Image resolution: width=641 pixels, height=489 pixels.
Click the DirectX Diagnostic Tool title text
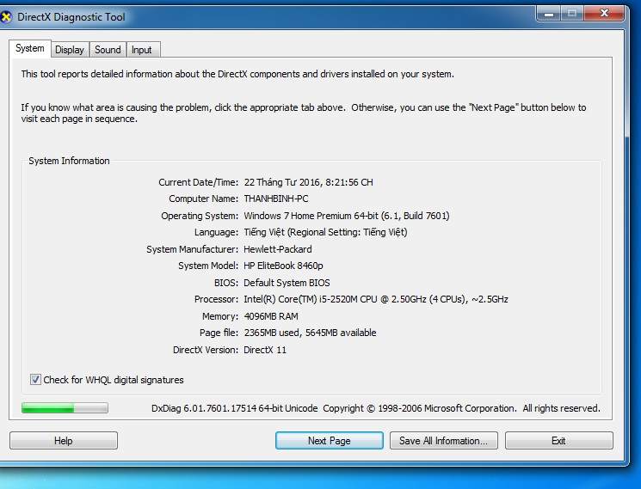click(71, 17)
